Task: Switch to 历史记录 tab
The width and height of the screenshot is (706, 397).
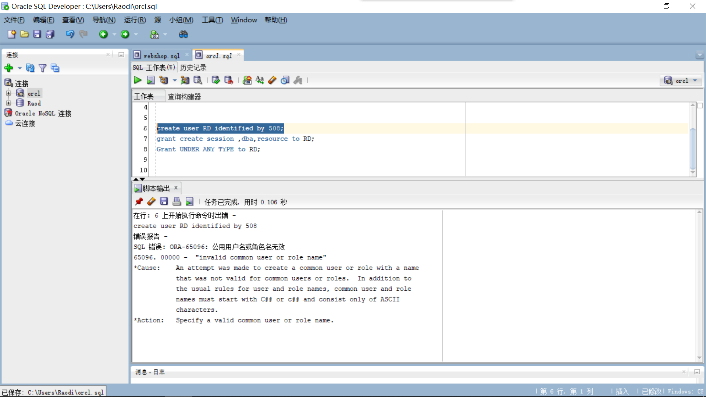Action: [193, 67]
